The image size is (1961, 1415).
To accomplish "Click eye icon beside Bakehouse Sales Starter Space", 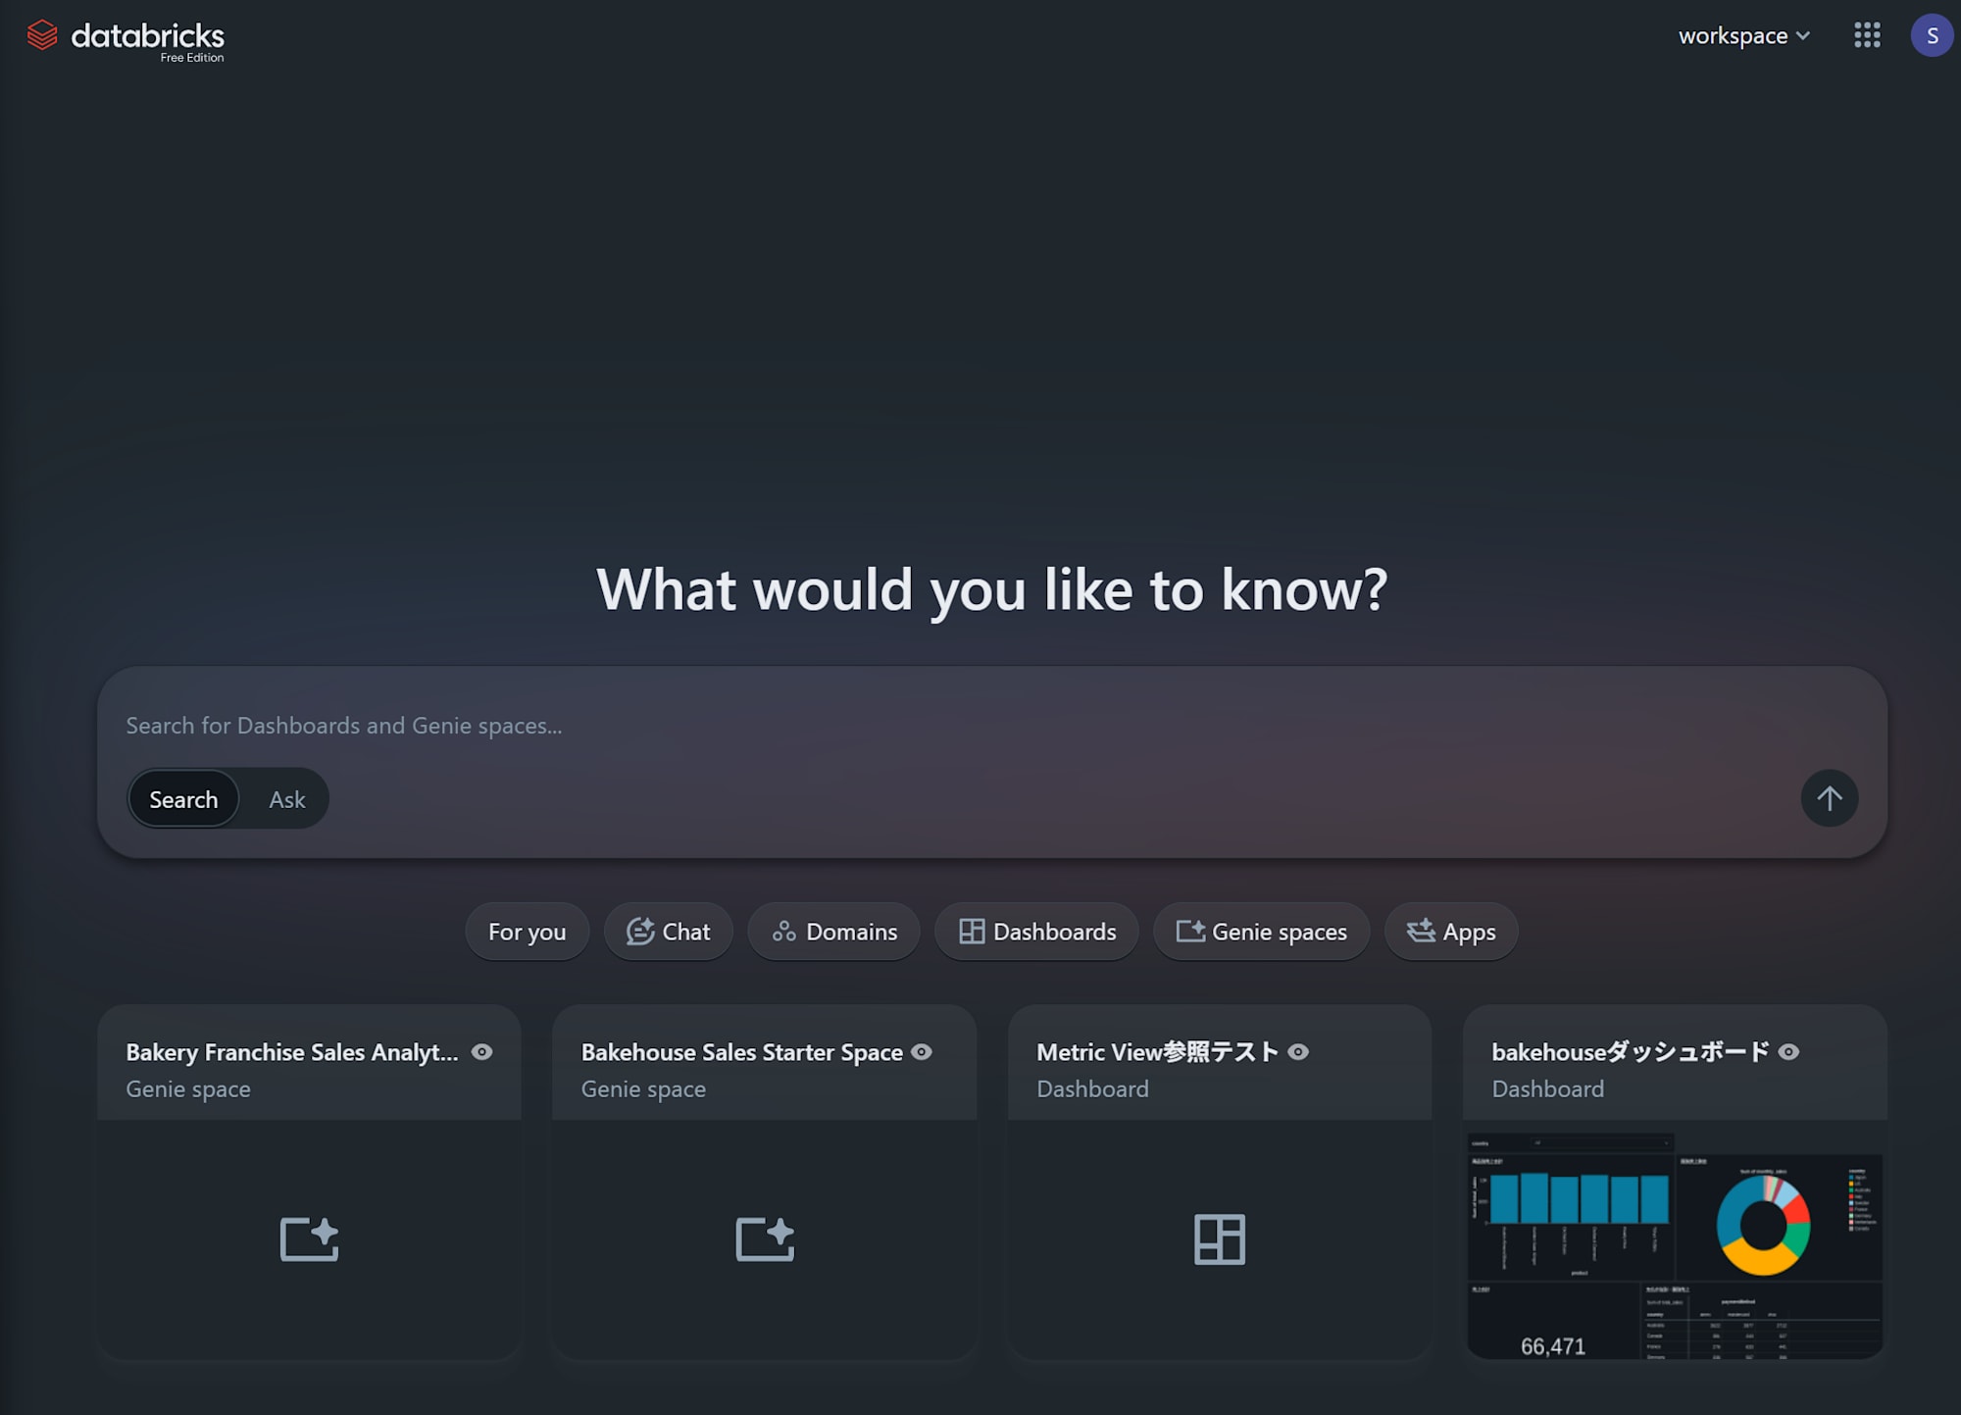I will coord(922,1052).
